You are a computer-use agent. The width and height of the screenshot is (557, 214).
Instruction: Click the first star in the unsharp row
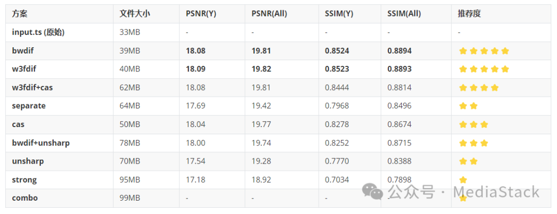(463, 162)
